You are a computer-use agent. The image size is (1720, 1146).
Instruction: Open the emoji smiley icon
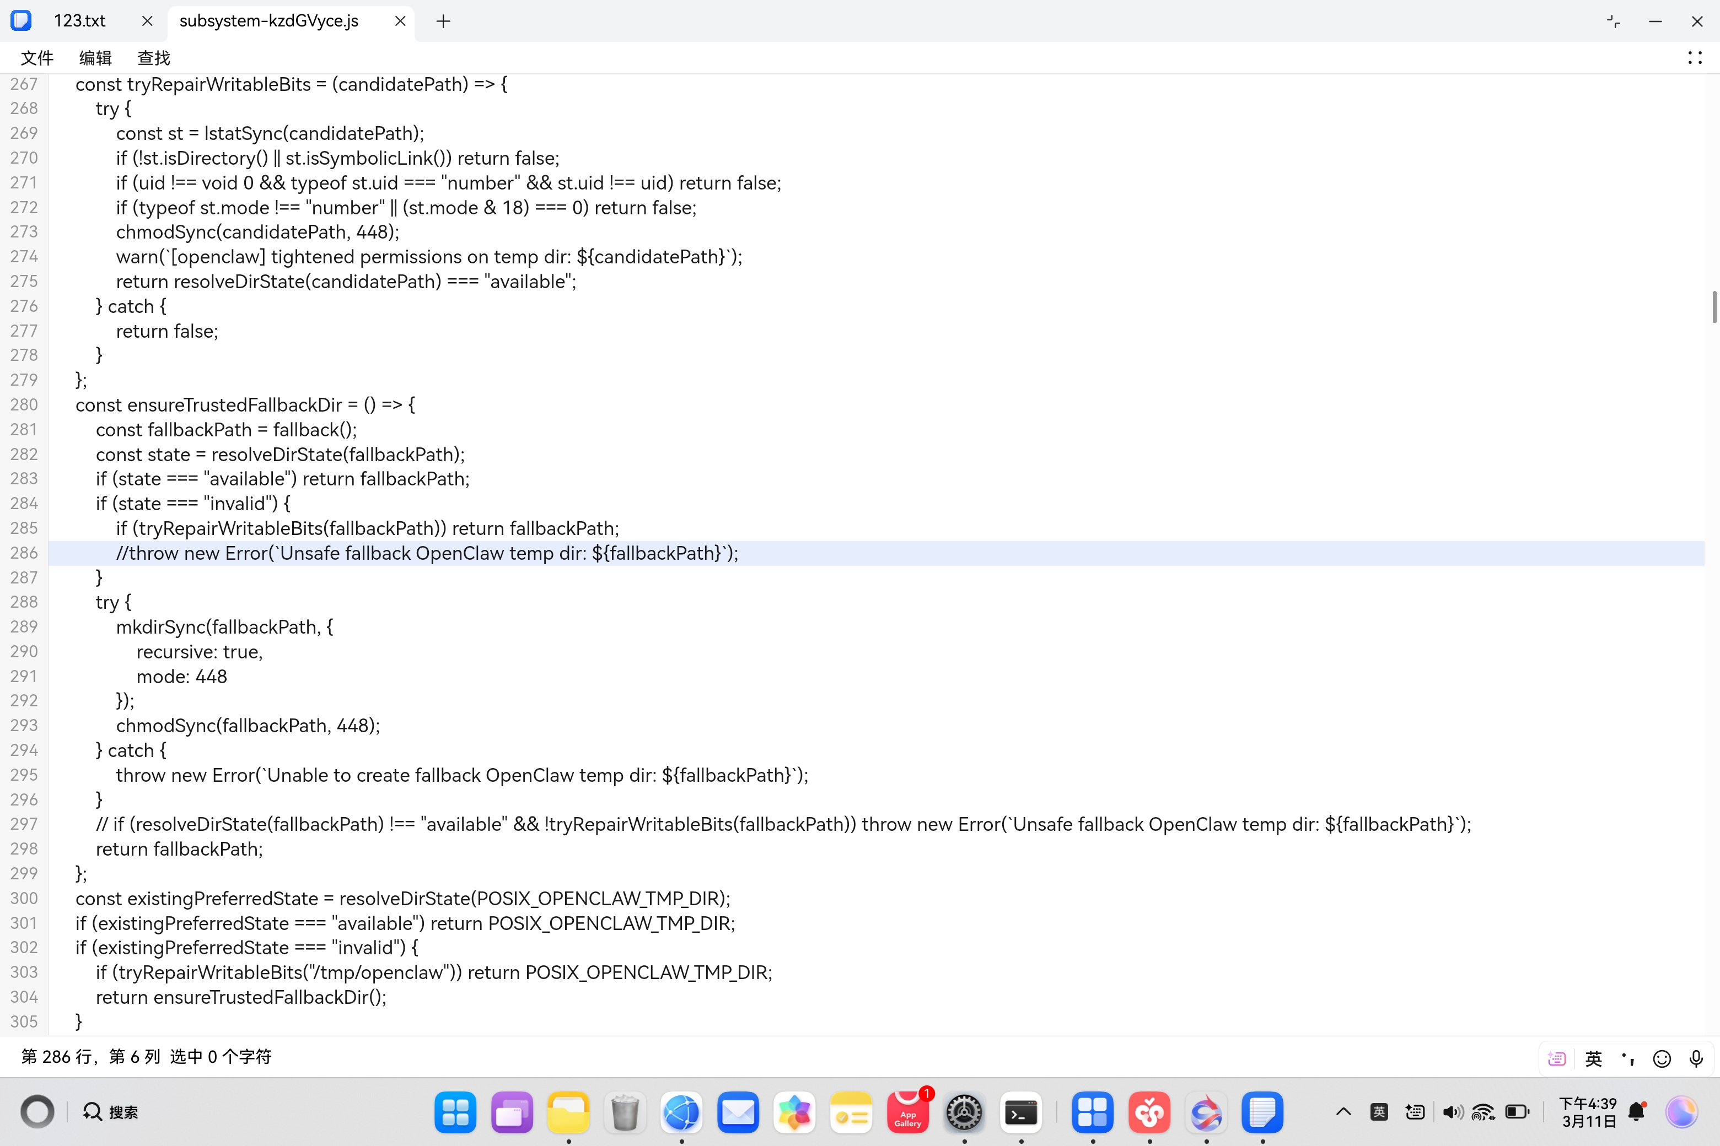click(1662, 1058)
